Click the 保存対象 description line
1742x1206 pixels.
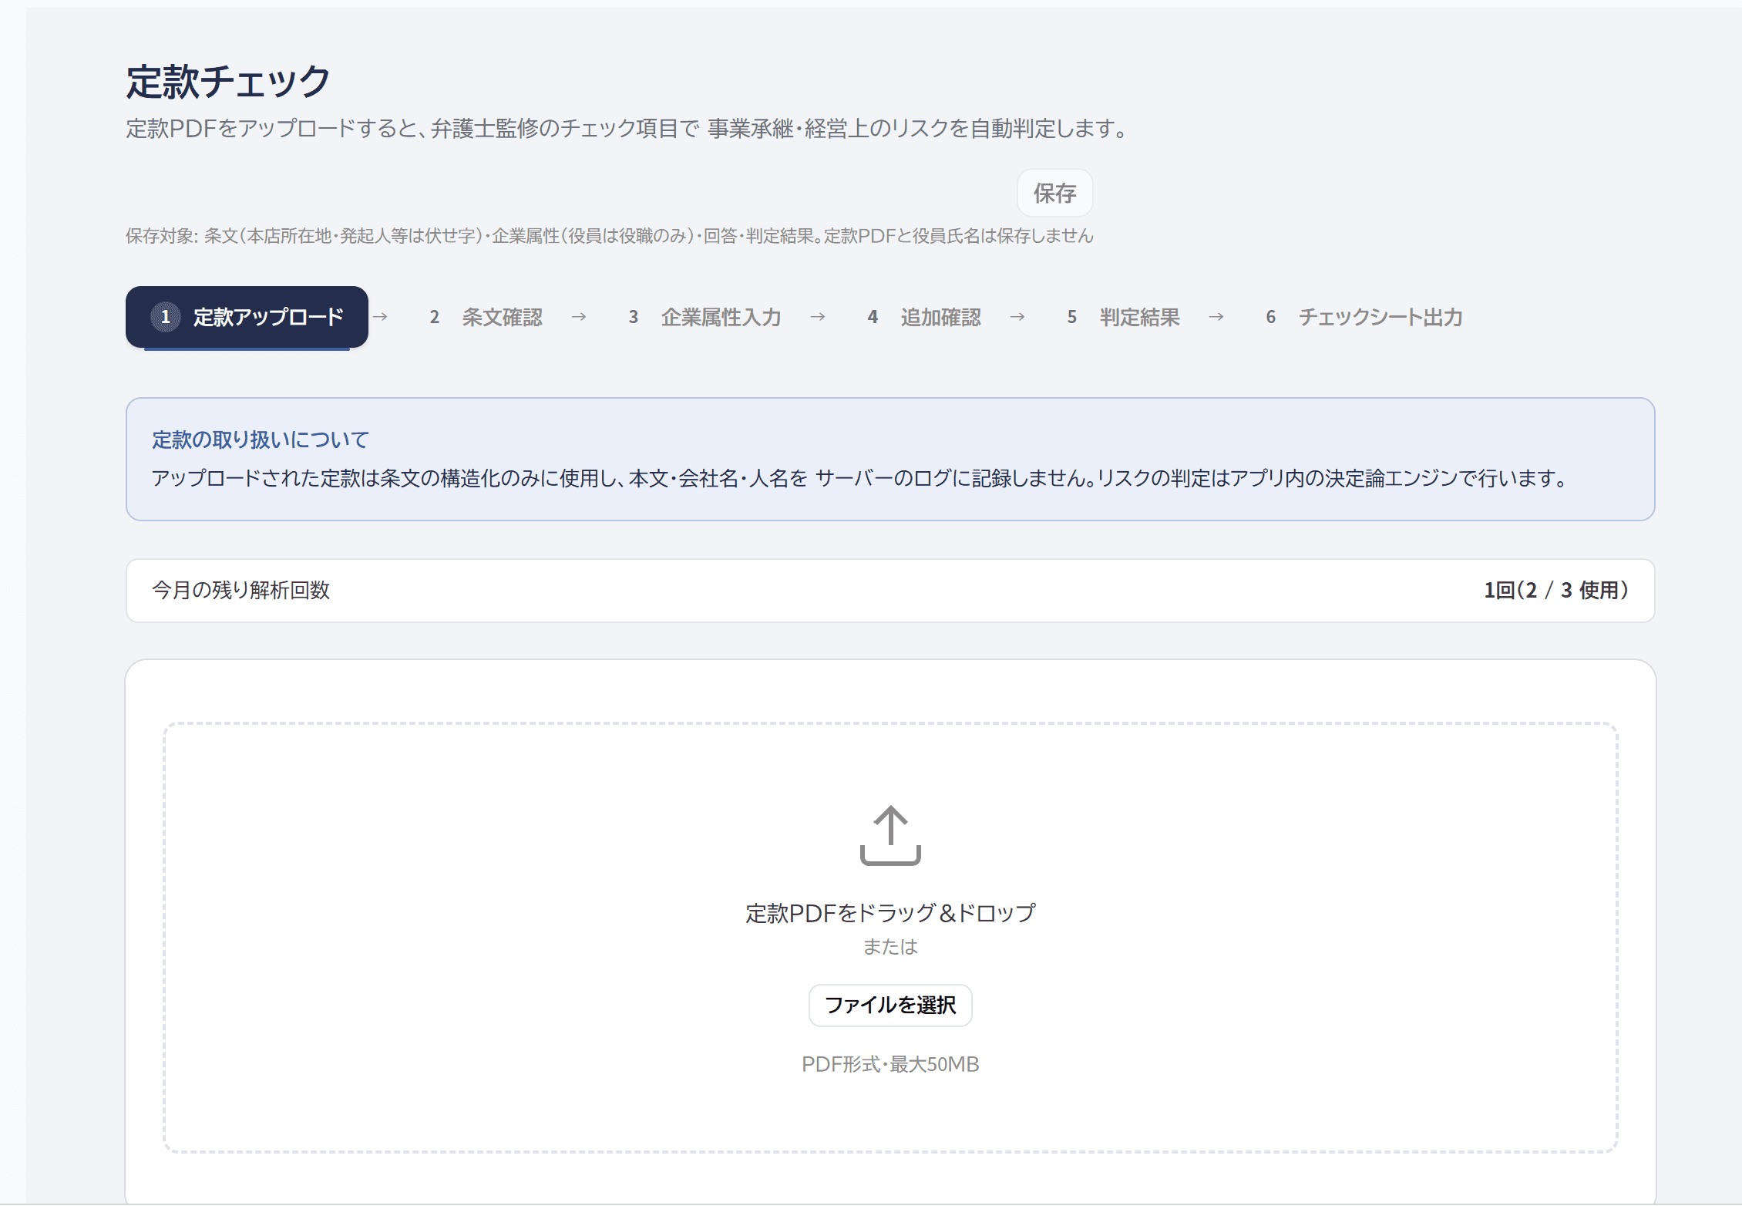coord(610,236)
